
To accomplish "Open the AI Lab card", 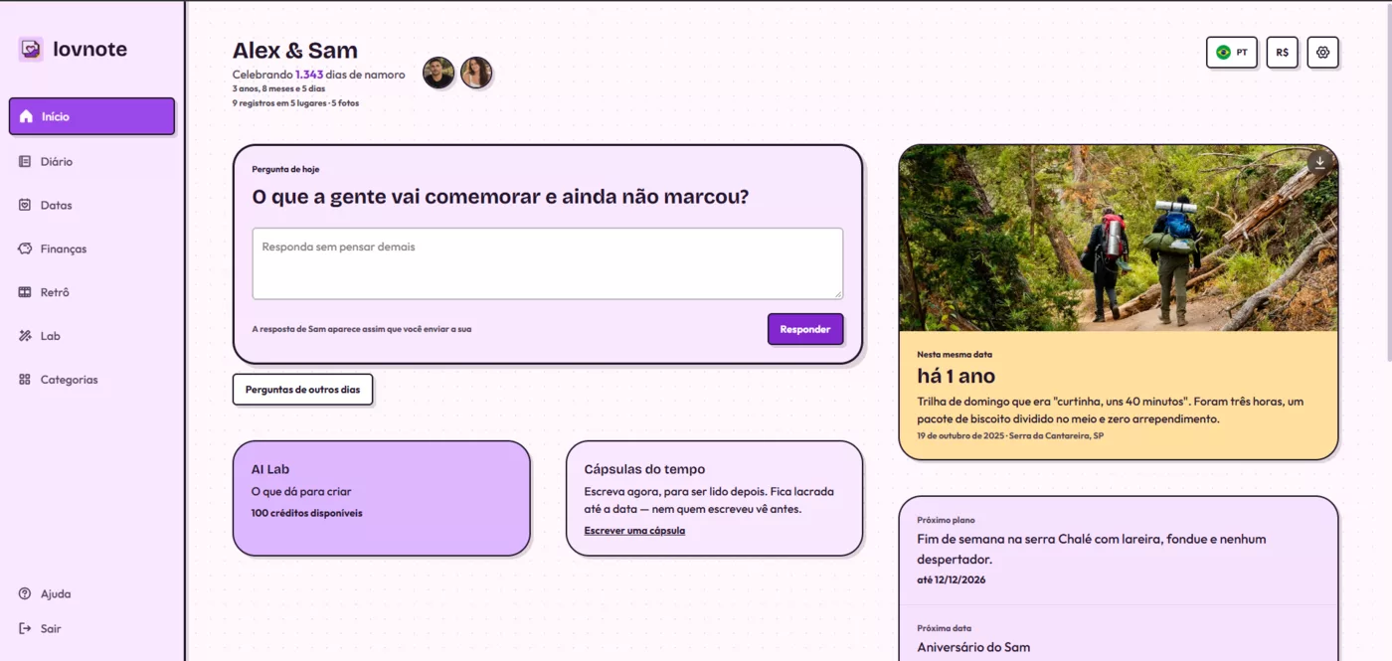I will [381, 498].
